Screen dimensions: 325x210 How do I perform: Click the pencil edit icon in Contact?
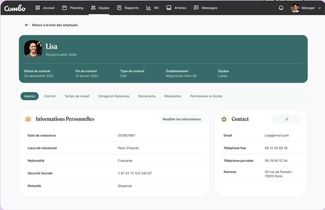click(x=286, y=119)
